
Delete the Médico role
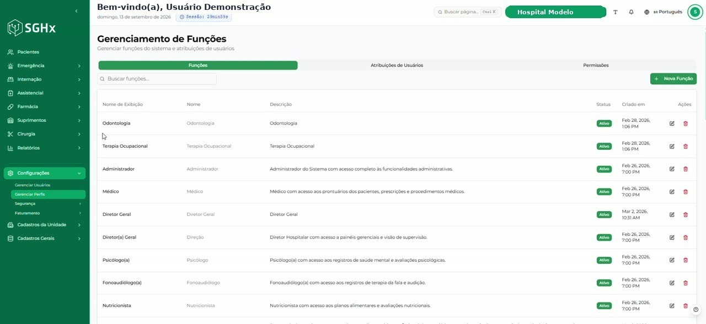686,192
